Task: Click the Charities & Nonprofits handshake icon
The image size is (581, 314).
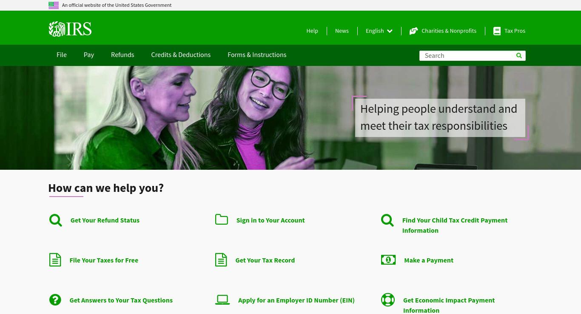Action: tap(413, 31)
